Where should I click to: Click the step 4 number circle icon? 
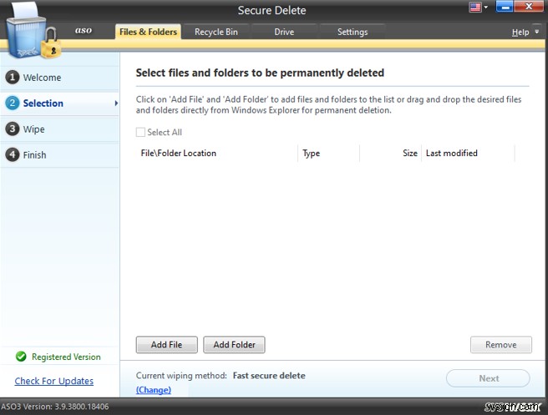tap(13, 154)
